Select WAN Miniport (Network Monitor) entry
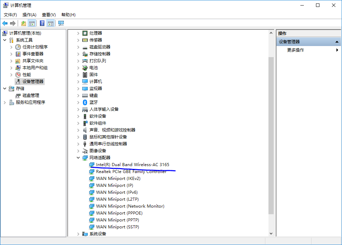The width and height of the screenshot is (342, 245). tap(130, 206)
